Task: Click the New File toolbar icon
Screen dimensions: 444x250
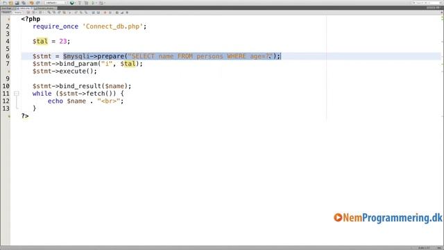Action: point(5,3)
